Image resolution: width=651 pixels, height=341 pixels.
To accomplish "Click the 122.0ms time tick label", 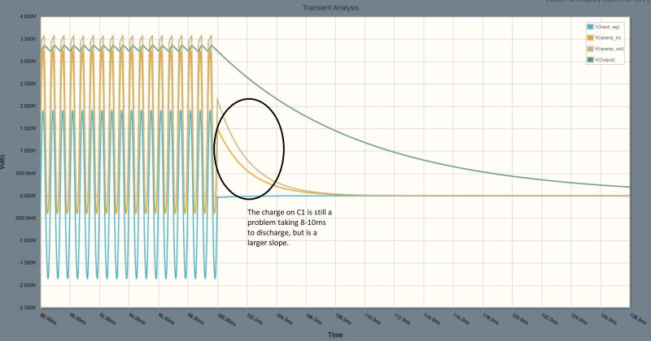I will 549,318.
